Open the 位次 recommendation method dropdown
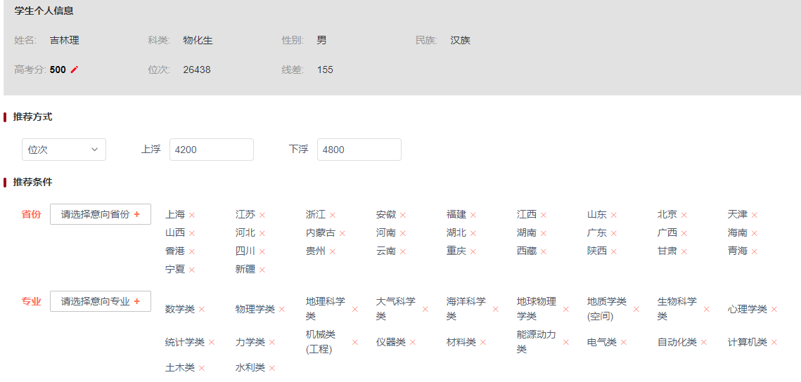This screenshot has width=801, height=382. click(x=64, y=150)
